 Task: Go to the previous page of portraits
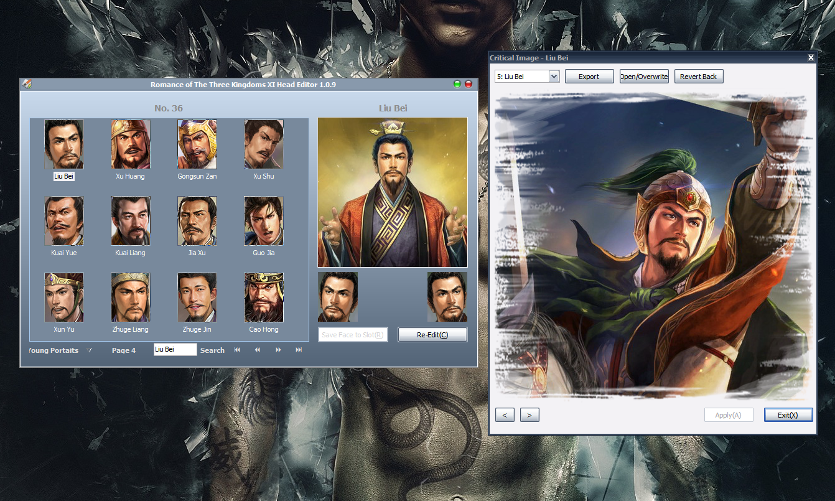pyautogui.click(x=258, y=350)
